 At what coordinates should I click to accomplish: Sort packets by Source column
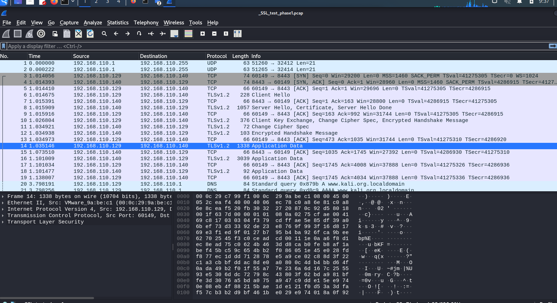pos(105,56)
